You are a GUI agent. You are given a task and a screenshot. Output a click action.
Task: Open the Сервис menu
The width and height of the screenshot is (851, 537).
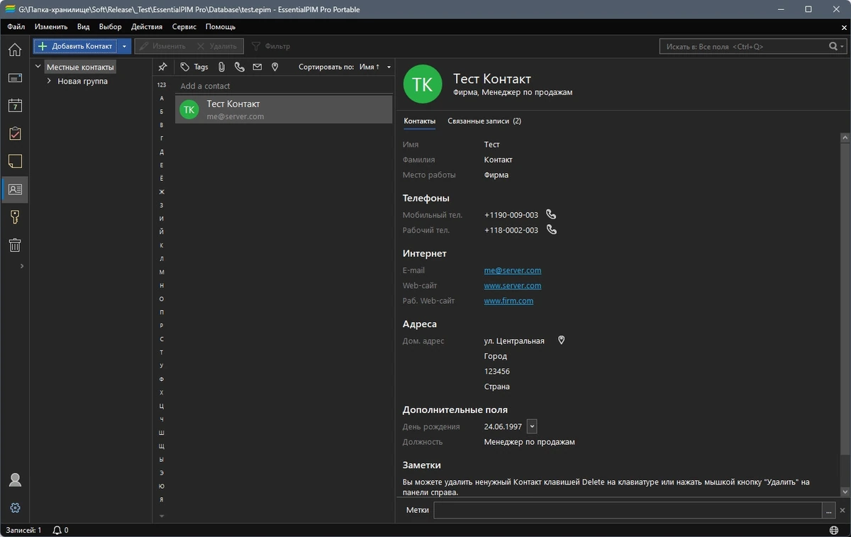pyautogui.click(x=184, y=27)
